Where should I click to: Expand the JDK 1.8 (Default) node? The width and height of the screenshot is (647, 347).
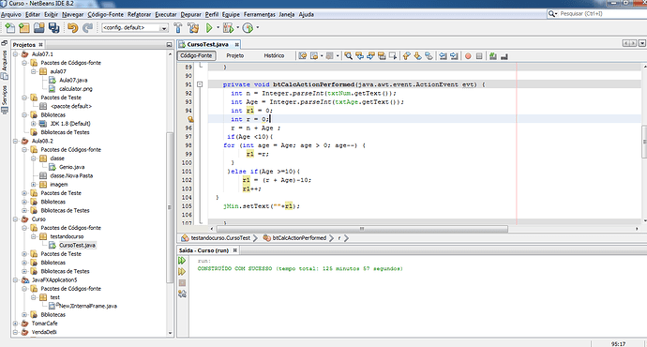coord(34,124)
